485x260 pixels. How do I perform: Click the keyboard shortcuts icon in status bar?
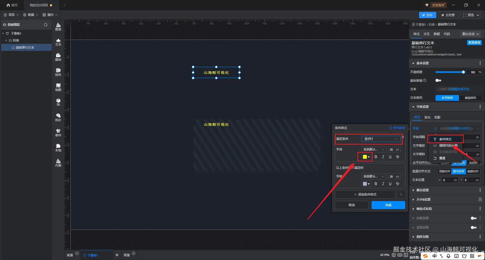pos(400,255)
